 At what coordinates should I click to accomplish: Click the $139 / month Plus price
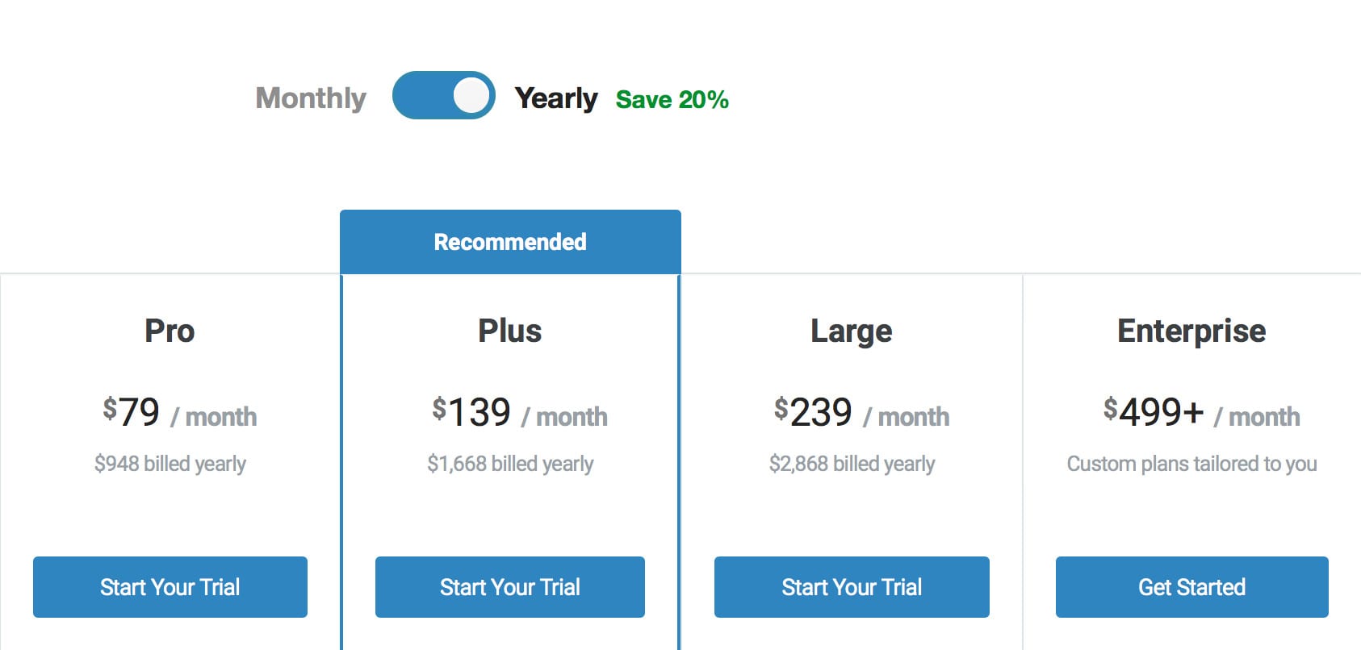519,413
